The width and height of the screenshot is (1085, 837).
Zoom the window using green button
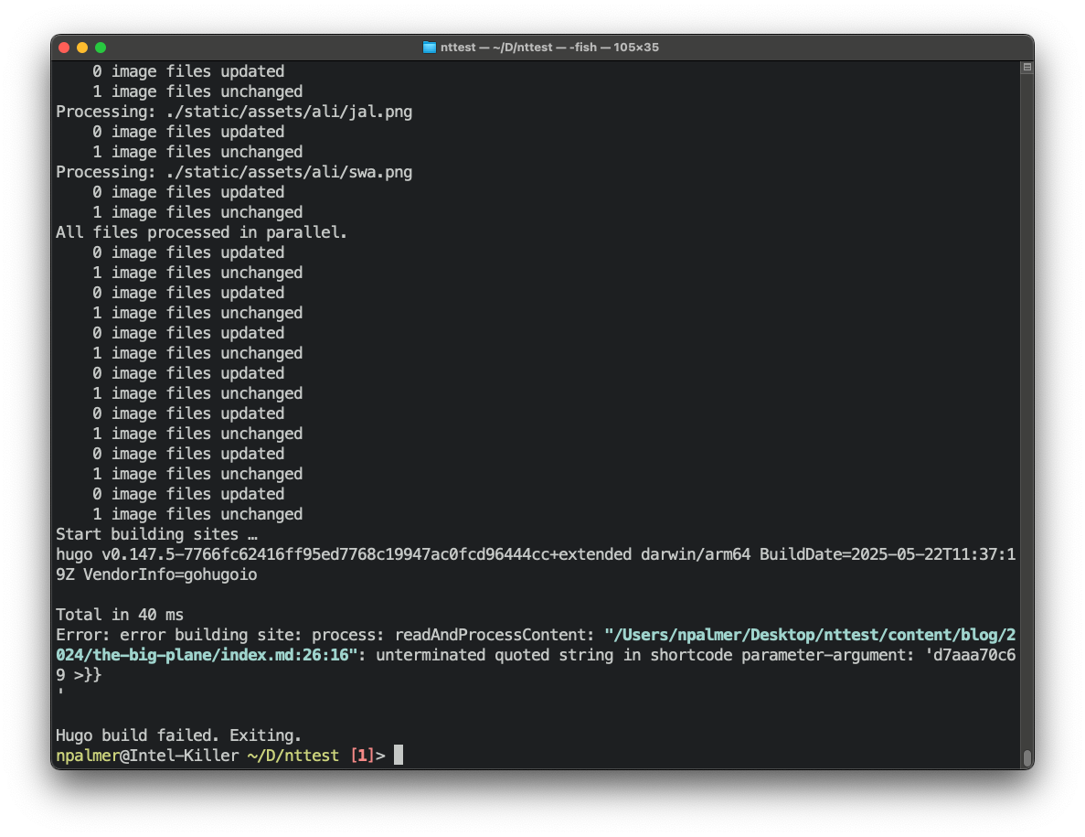[x=101, y=48]
